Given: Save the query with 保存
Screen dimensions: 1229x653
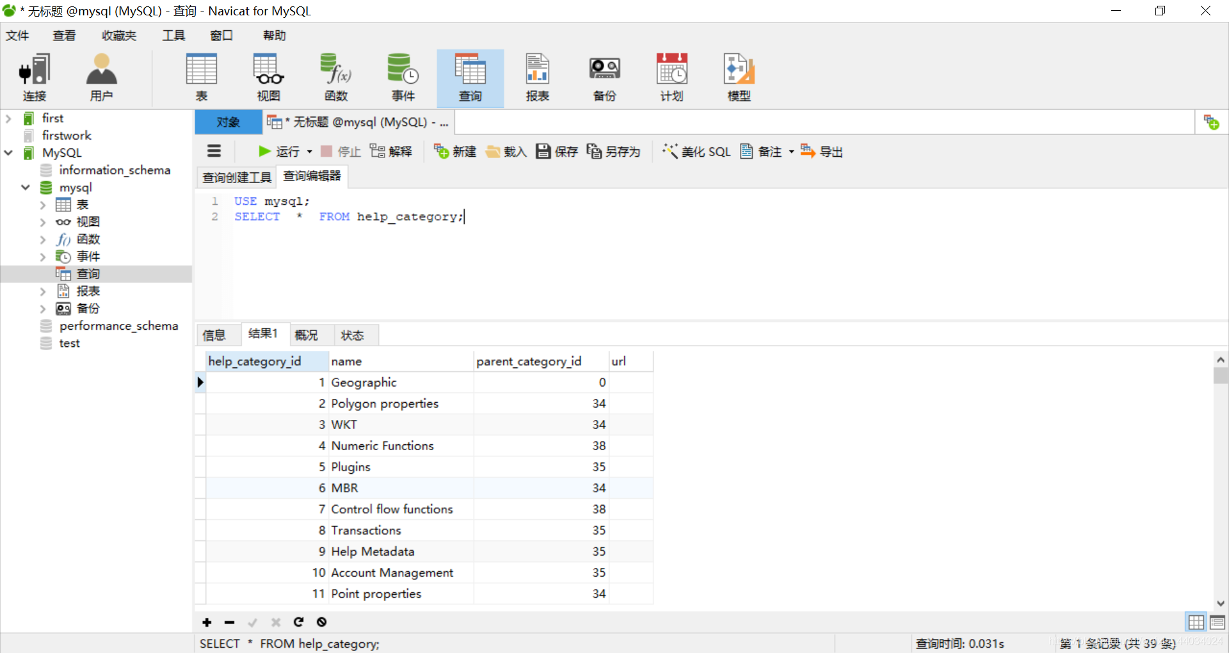Looking at the screenshot, I should [x=557, y=152].
